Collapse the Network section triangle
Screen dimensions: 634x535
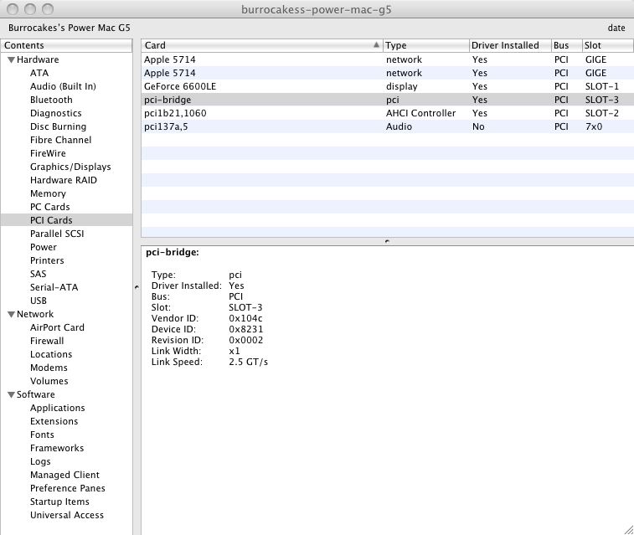[x=11, y=315]
